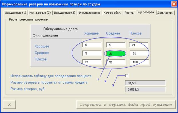This screenshot has width=178, height=113.
Task: Switch to the Рез-ты tab
Action: coord(129,13)
